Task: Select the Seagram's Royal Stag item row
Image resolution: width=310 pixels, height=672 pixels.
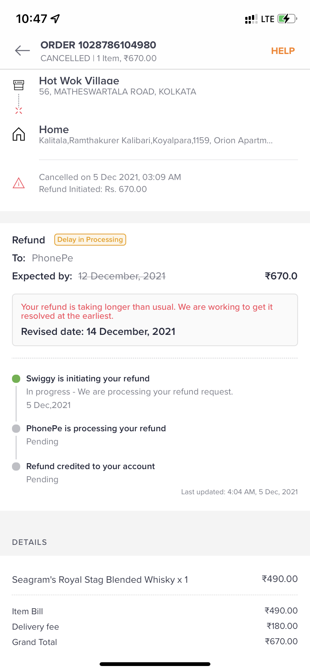Action: tap(155, 579)
